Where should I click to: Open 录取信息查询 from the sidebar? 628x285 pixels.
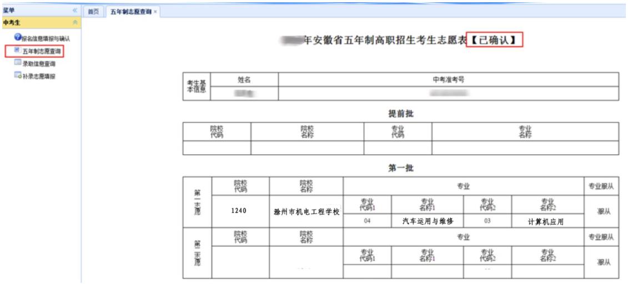[39, 64]
